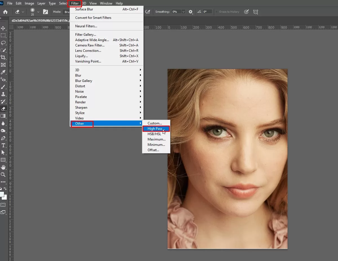This screenshot has width=338, height=261.
Task: Select the Zoom magnifier tool
Action: pyautogui.click(x=3, y=175)
